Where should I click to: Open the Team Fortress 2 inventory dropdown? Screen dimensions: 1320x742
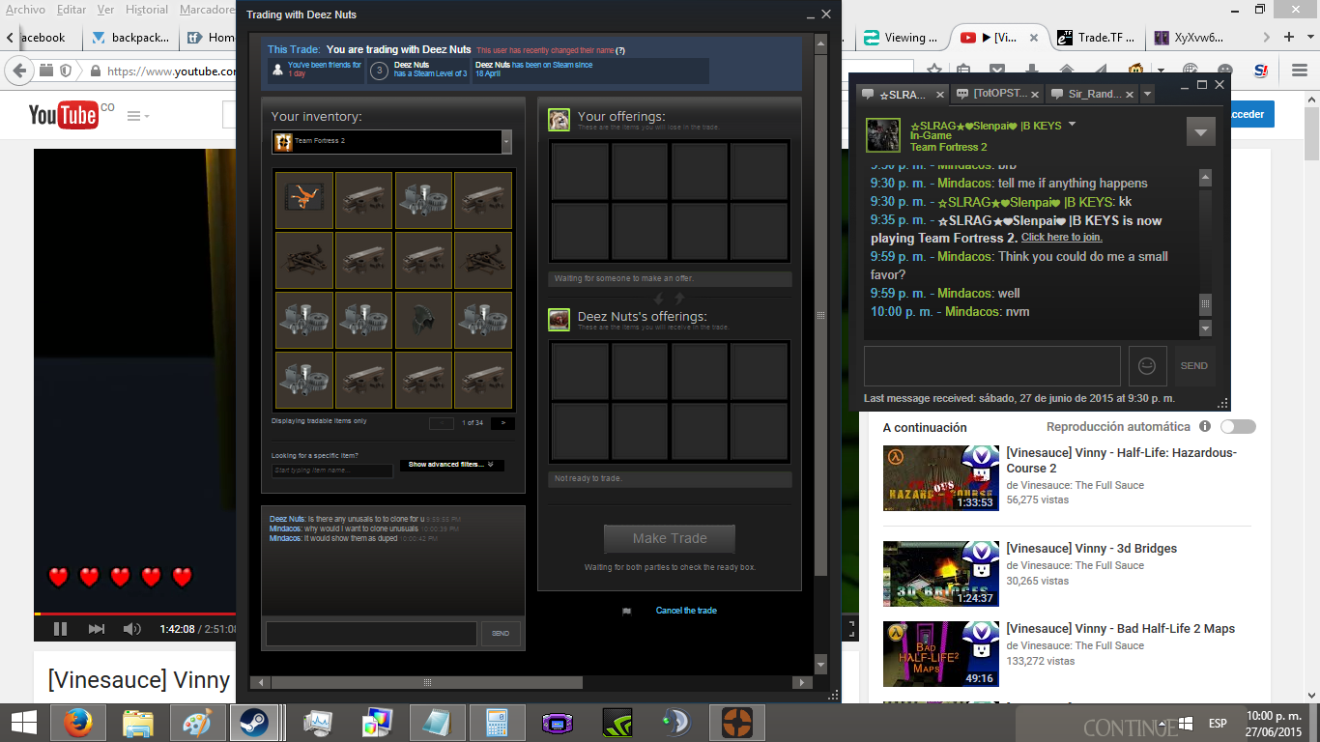[506, 142]
